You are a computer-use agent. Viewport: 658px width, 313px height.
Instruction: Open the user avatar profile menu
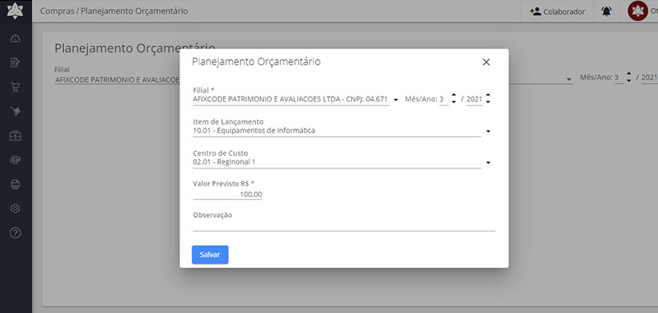pyautogui.click(x=638, y=11)
